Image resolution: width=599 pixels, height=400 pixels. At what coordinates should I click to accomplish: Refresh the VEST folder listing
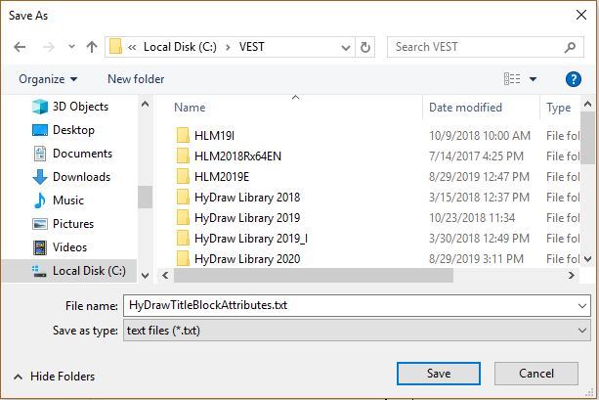pyautogui.click(x=365, y=47)
